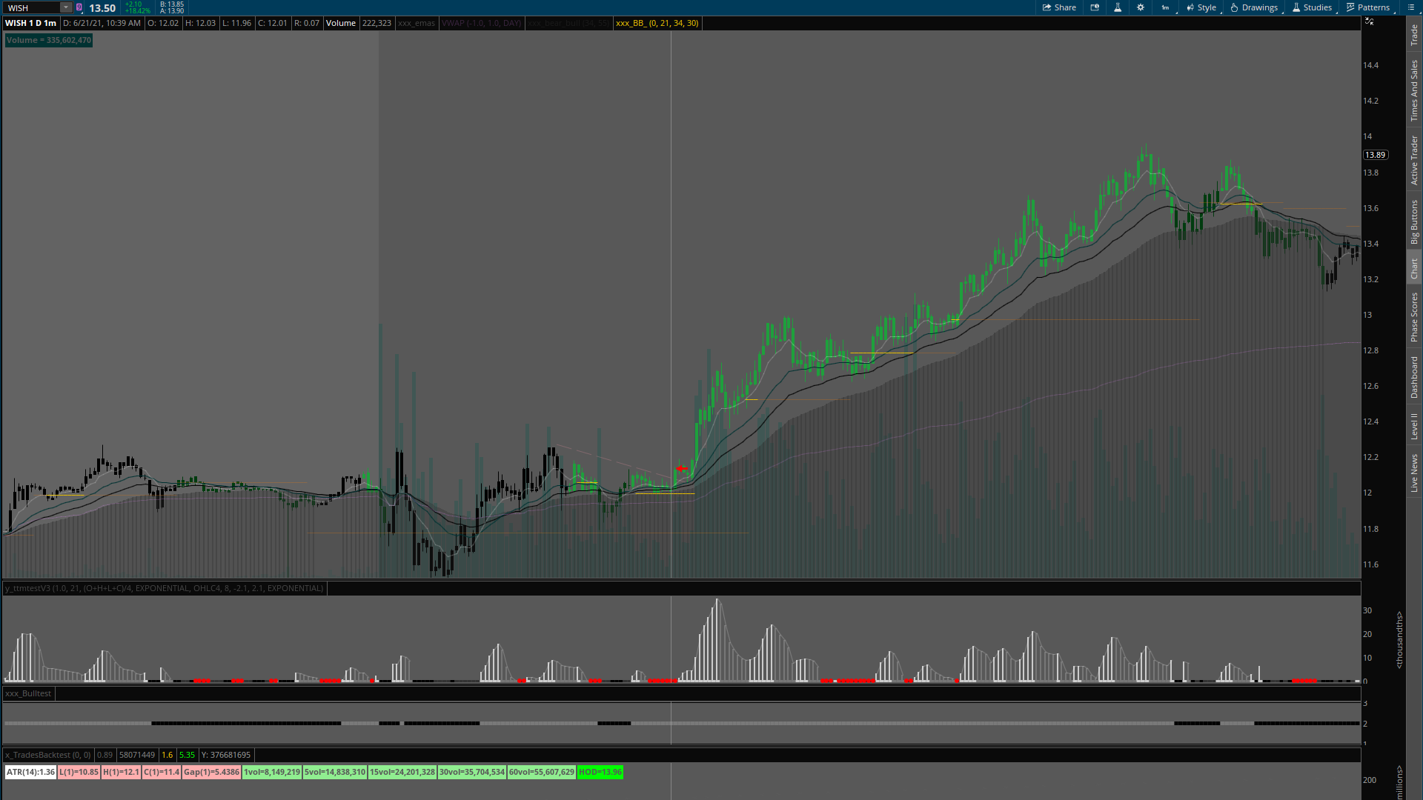Screen dimensions: 1423x800
Task: Open chart settings gear icon
Action: 1141,7
